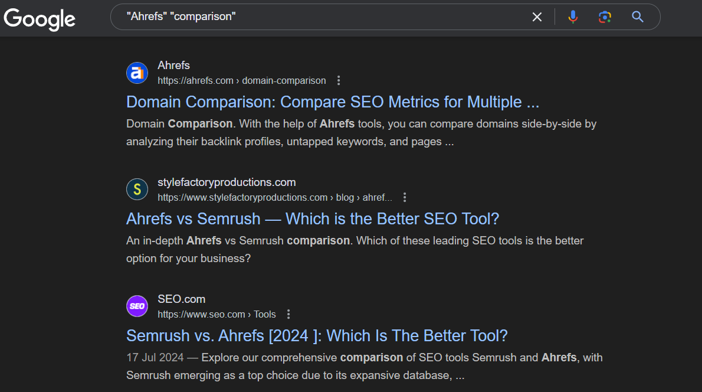Click the www.stylefactoryproductions.com › blog URL
702x392 pixels.
274,198
